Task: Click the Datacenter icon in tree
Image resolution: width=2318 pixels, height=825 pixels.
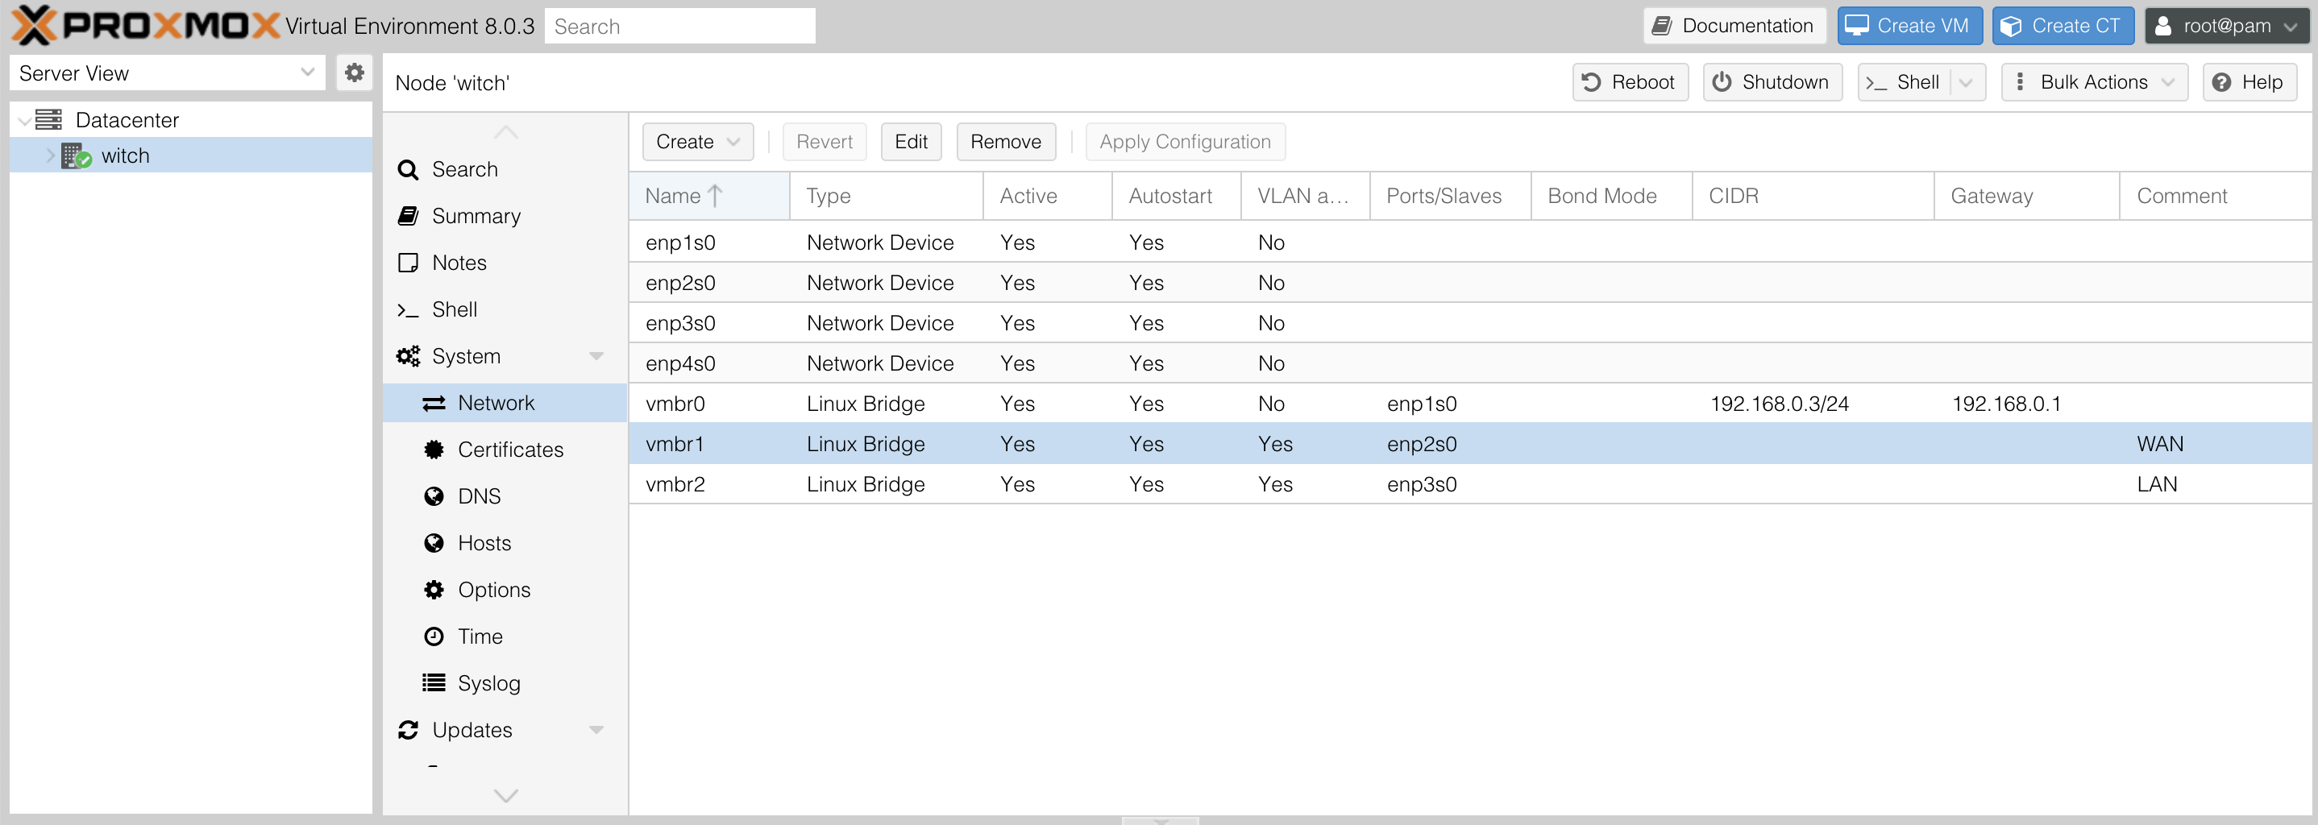Action: pos(48,120)
